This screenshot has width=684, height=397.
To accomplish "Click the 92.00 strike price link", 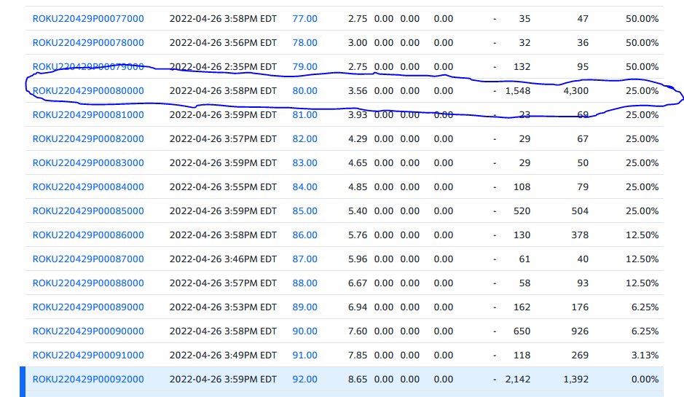I will [305, 379].
